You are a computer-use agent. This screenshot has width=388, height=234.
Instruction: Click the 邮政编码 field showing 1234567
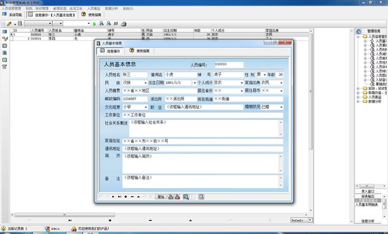click(x=135, y=99)
